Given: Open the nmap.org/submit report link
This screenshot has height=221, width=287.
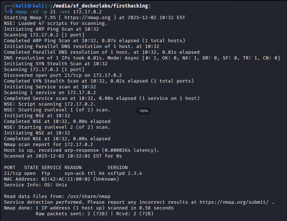Looking at the screenshot, I should 234,202.
